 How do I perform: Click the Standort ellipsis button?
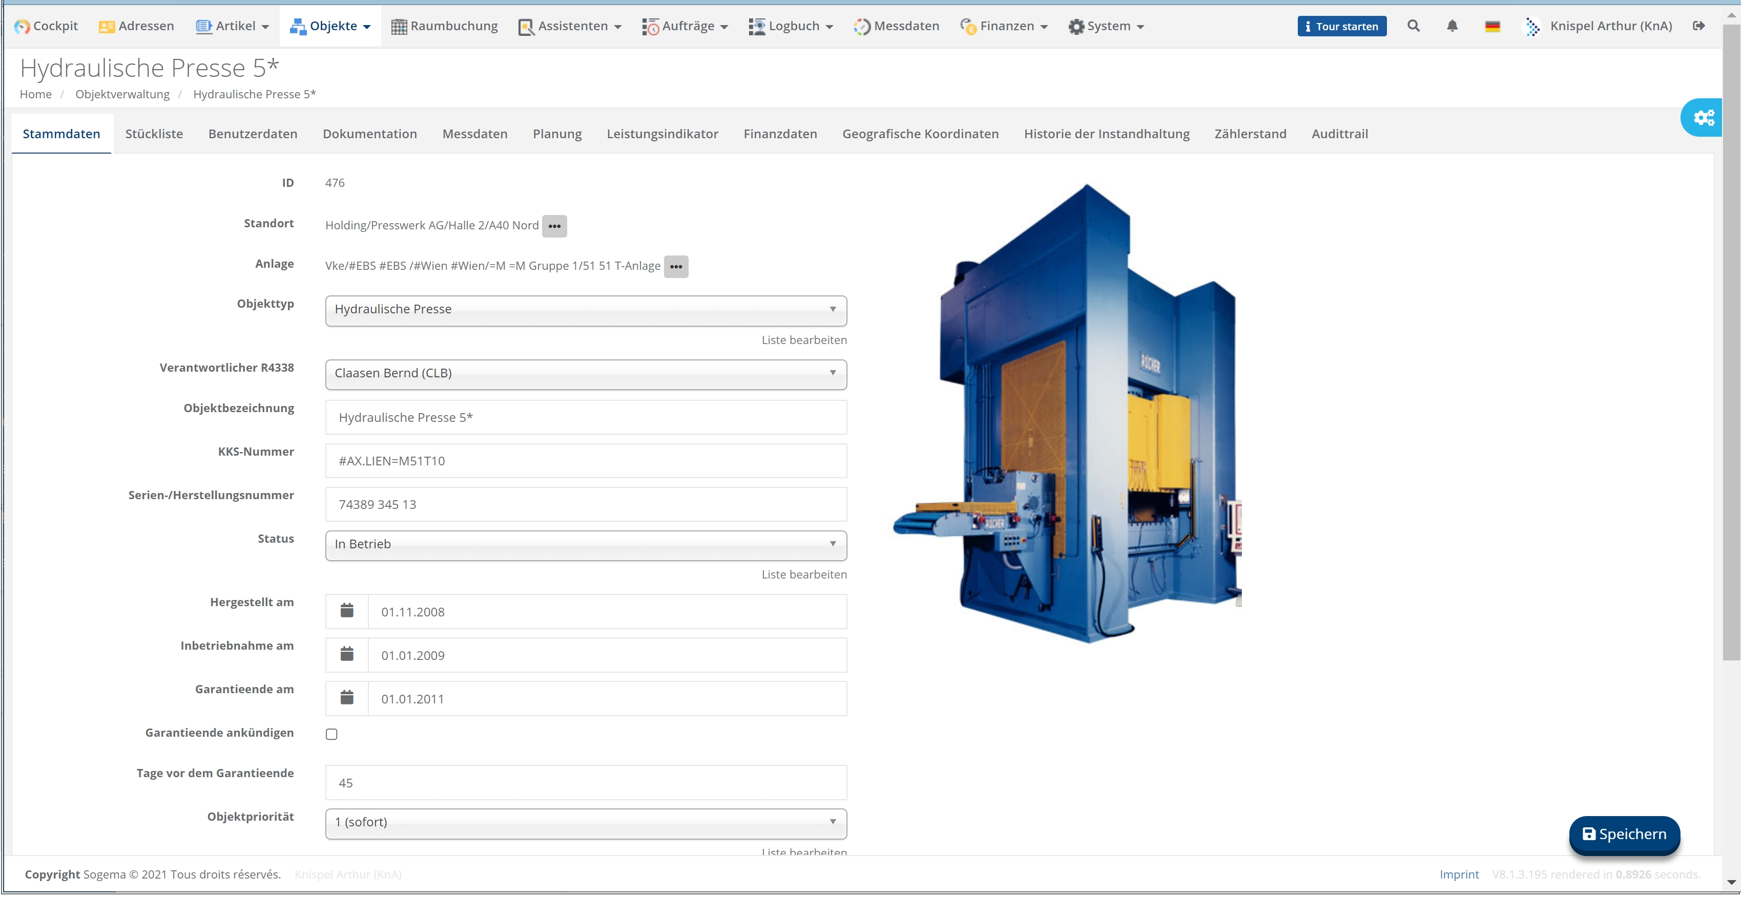tap(554, 226)
